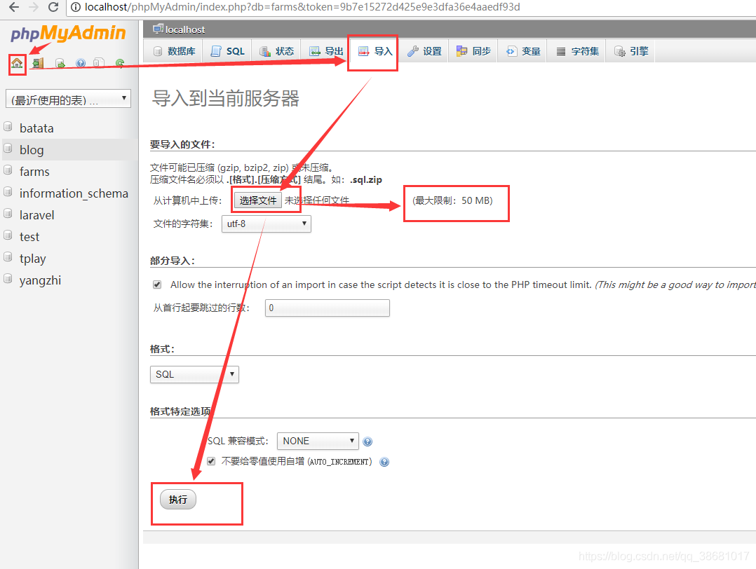This screenshot has height=569, width=756.
Task: Click help icon next to AUTO_INCREMENT option
Action: pos(384,462)
